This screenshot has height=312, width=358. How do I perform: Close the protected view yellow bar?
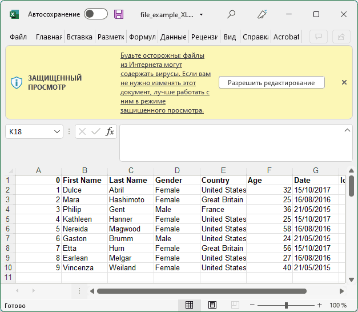coord(344,82)
